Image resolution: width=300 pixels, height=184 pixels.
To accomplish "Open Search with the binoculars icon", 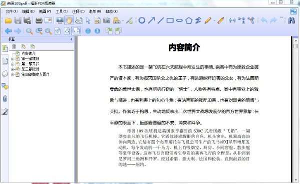I will pos(291,20).
